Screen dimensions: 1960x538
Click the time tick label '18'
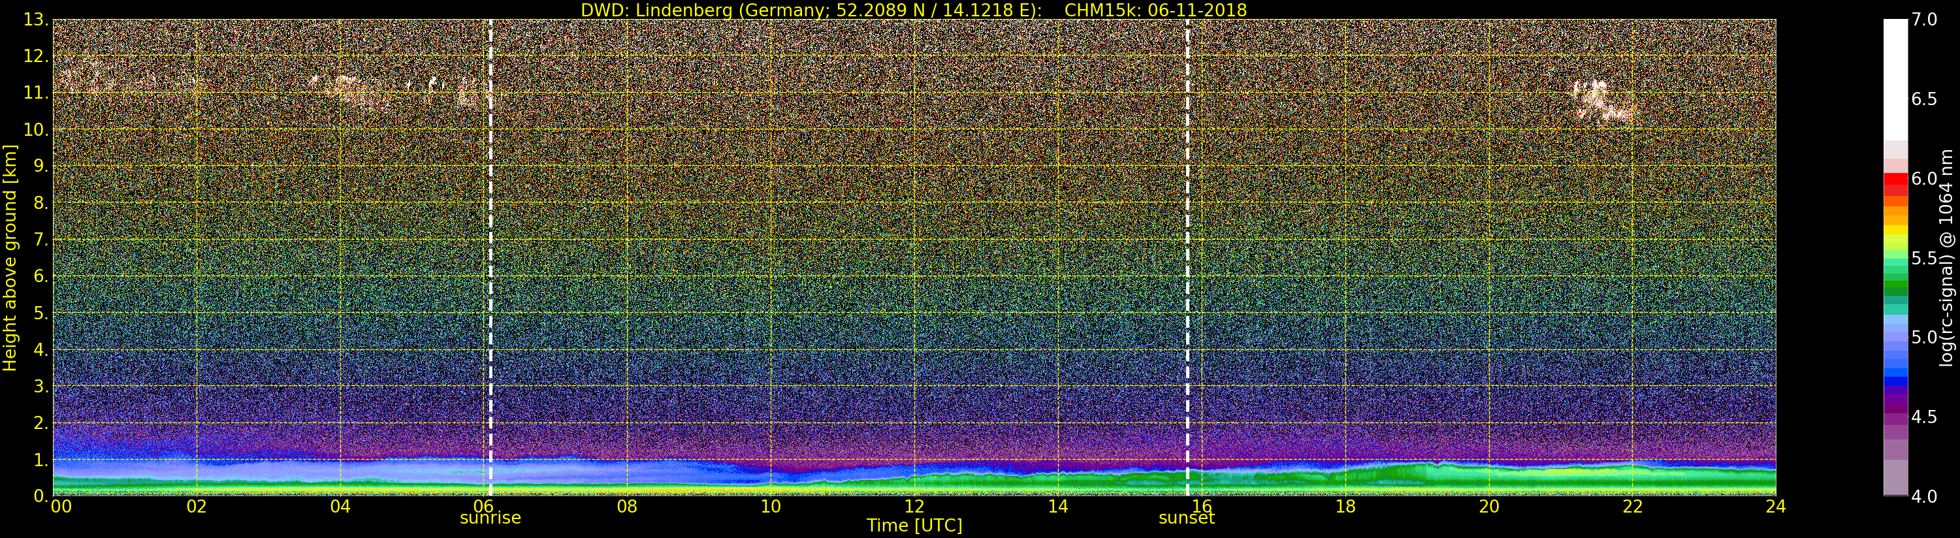[1345, 506]
